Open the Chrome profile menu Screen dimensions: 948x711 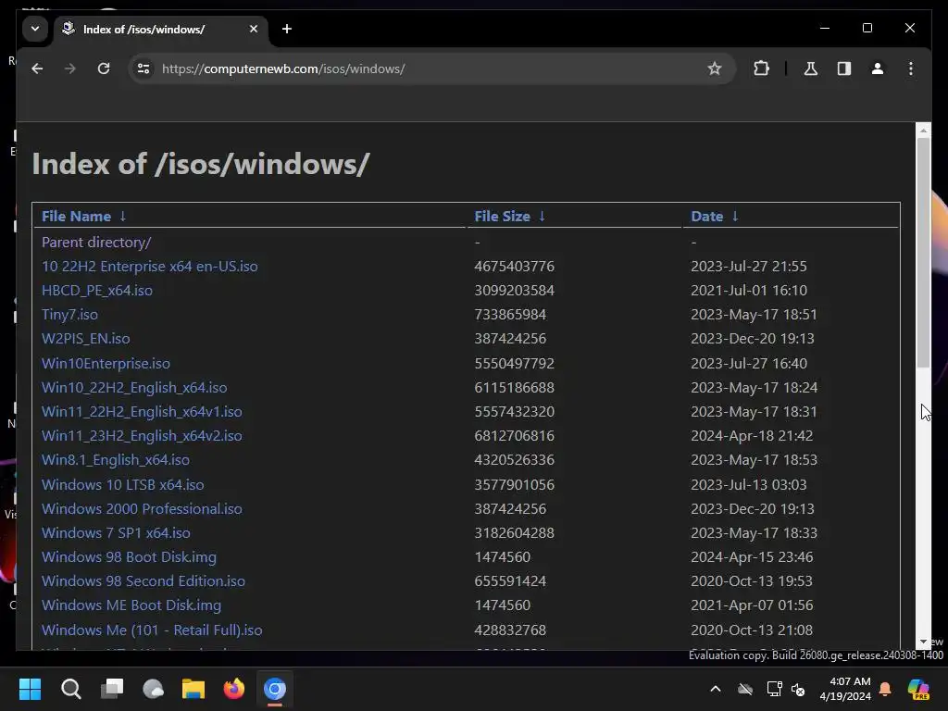pyautogui.click(x=878, y=69)
